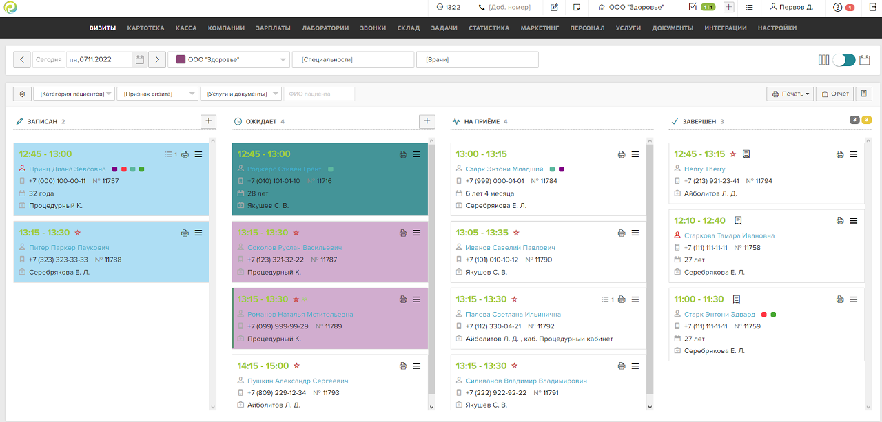Open the help question mark icon

tap(837, 8)
